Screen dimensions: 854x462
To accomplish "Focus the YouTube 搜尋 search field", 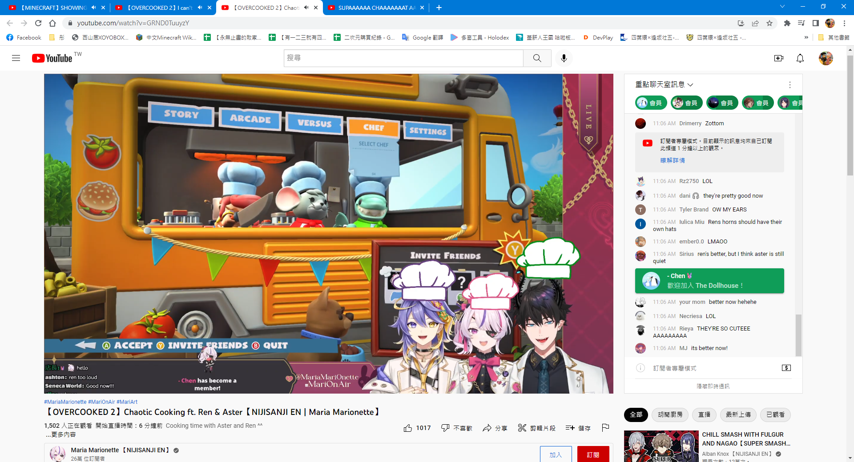I will click(403, 58).
